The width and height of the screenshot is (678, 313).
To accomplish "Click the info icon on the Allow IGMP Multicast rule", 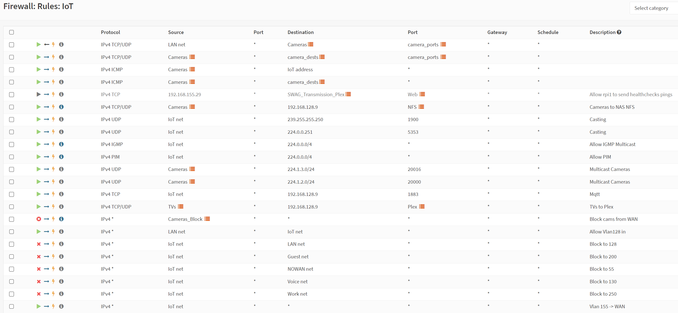I will point(61,144).
